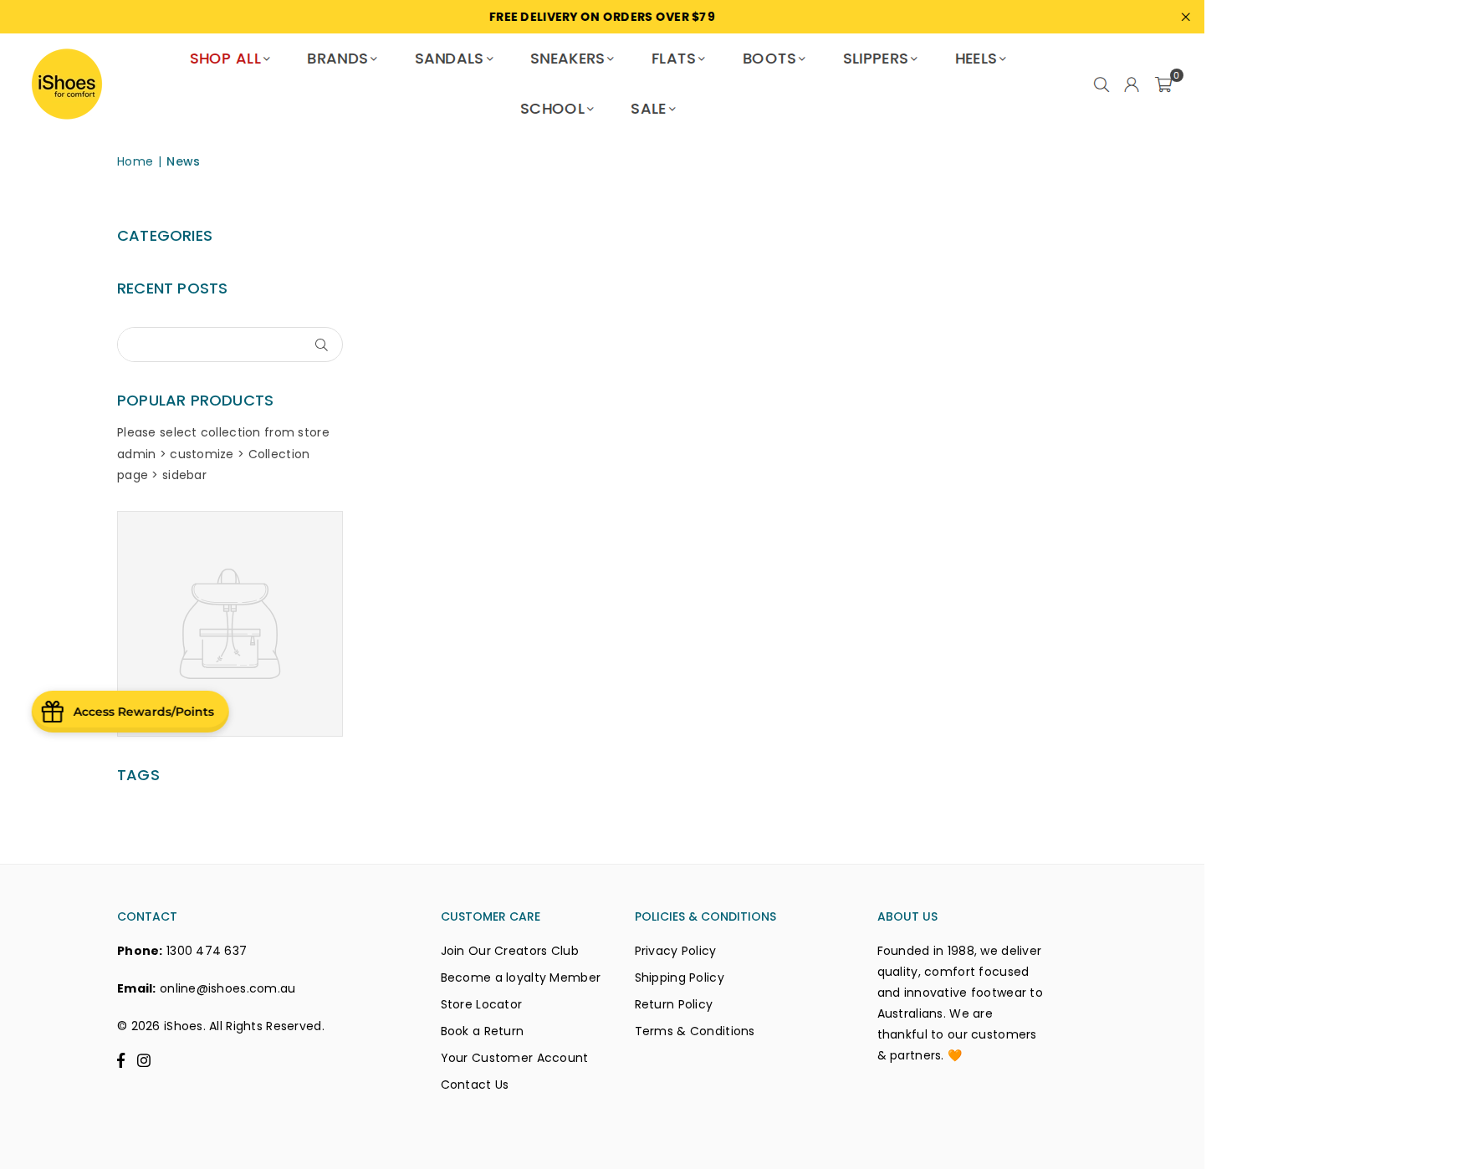Click the POPULAR PRODUCTS heading
The height and width of the screenshot is (1169, 1472).
[195, 401]
